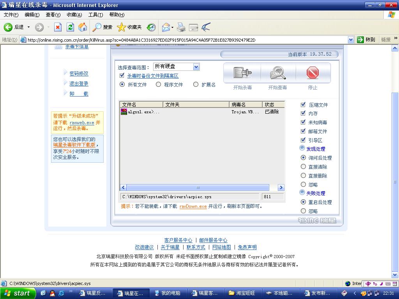This screenshot has width=399, height=299.
Task: Expand the 链接 links toolbar chevron
Action: (x=395, y=38)
